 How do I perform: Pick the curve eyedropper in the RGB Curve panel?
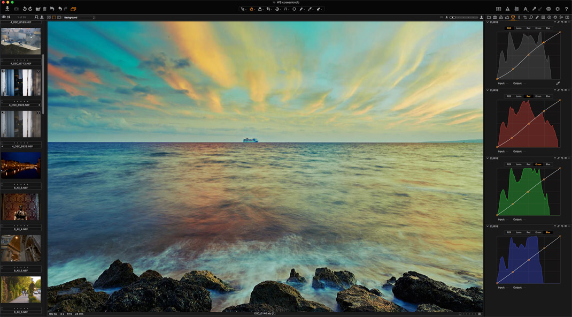(x=558, y=84)
